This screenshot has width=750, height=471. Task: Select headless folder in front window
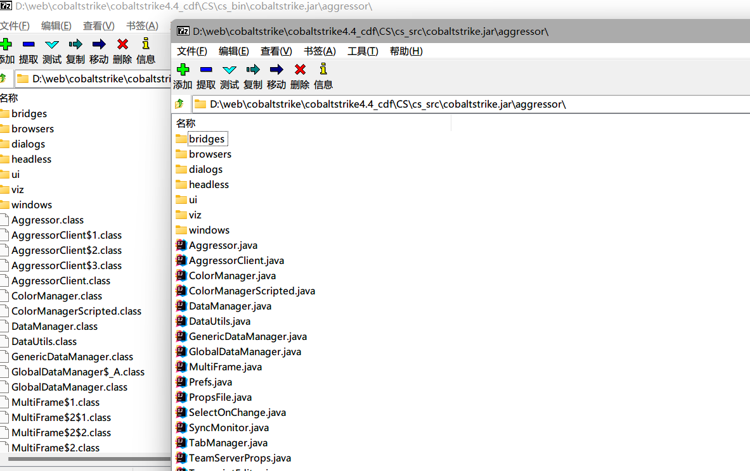click(202, 184)
